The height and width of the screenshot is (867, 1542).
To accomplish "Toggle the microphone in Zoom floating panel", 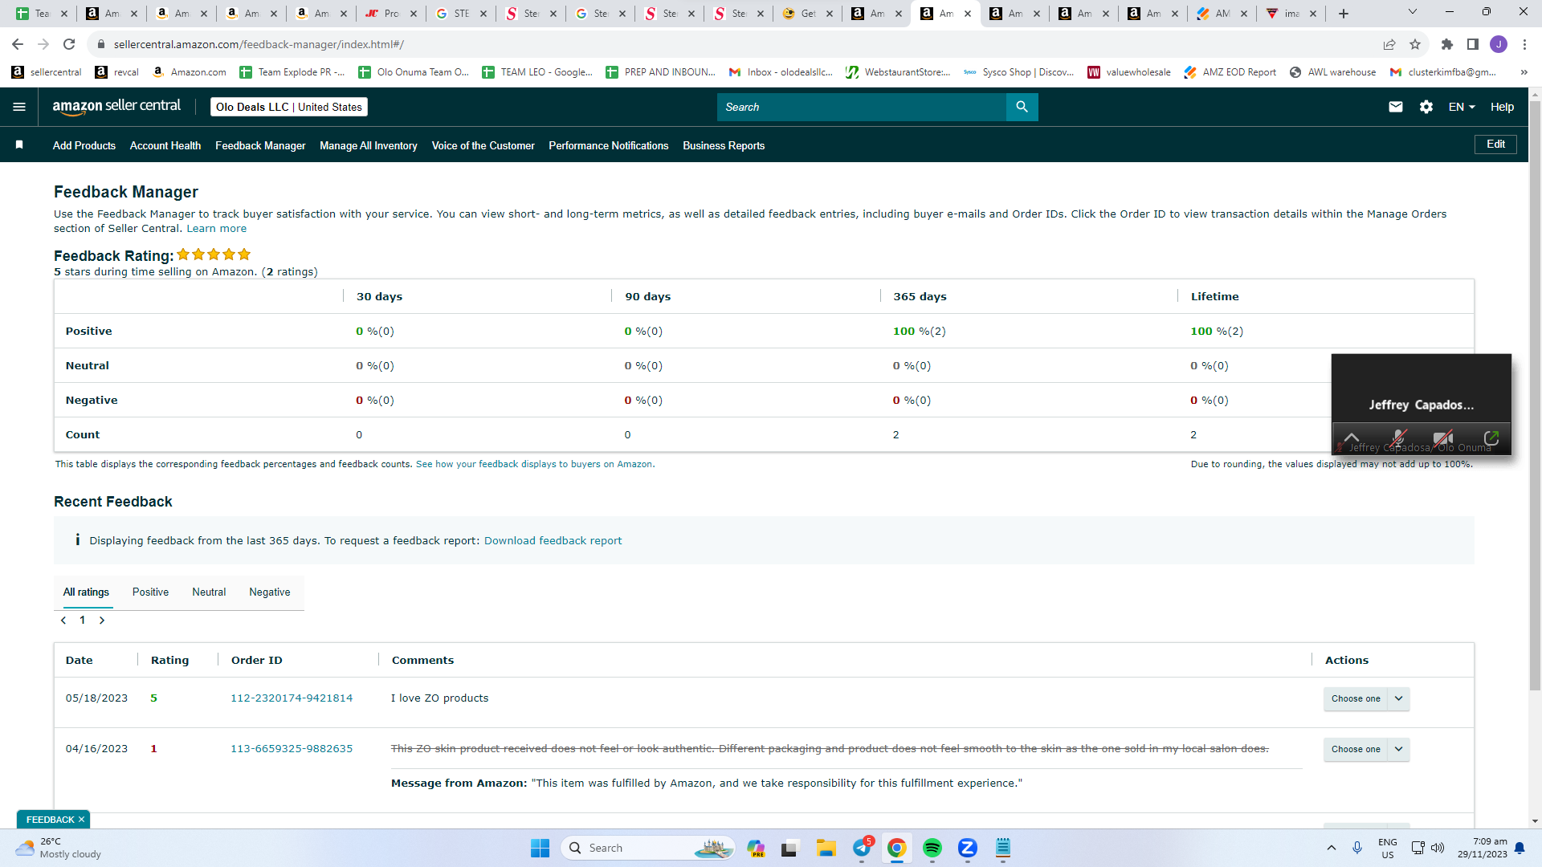I will [1398, 438].
